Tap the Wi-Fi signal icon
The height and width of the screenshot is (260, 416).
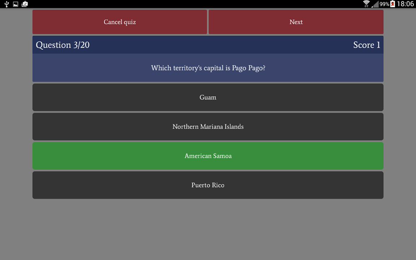point(367,4)
